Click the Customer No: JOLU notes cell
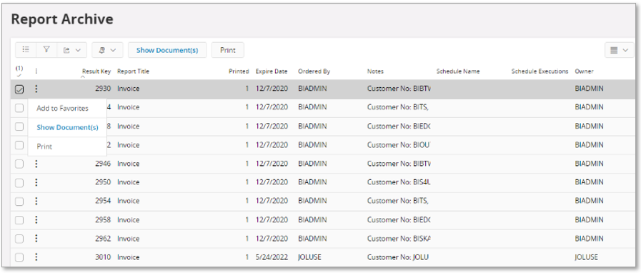Viewport: 641px width, 273px height. (397, 257)
